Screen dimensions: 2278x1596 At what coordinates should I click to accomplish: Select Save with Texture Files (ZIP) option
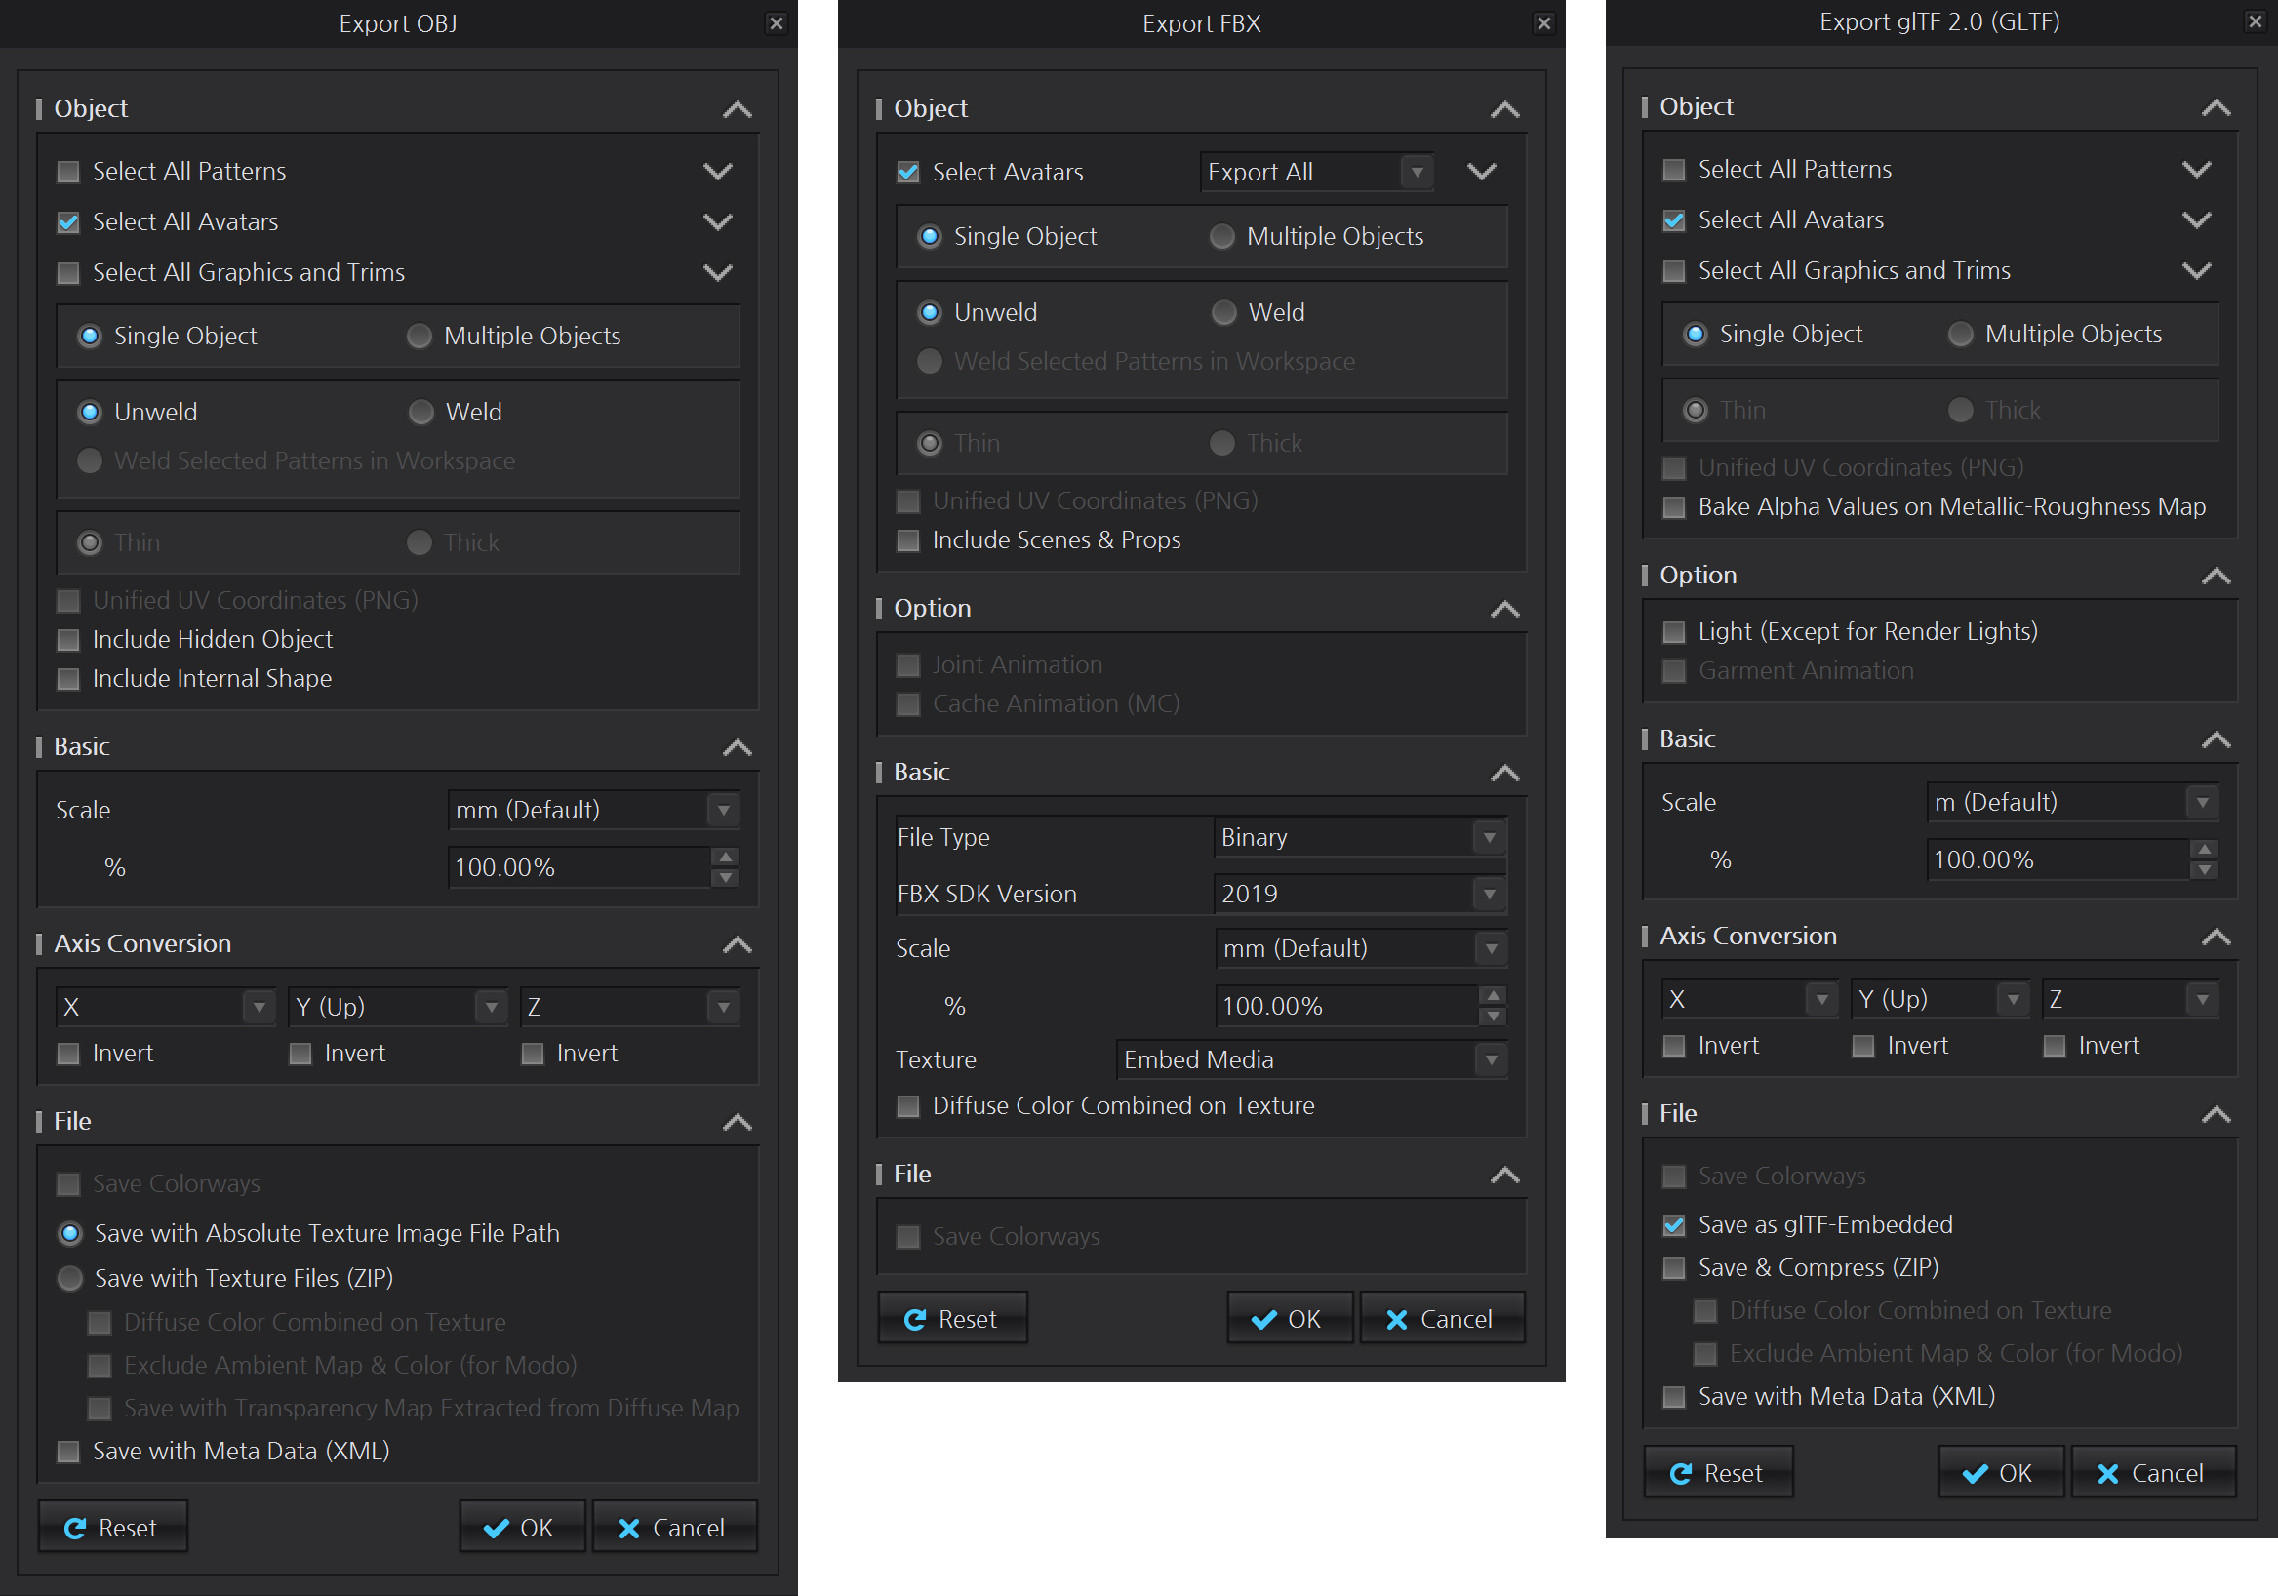point(70,1279)
